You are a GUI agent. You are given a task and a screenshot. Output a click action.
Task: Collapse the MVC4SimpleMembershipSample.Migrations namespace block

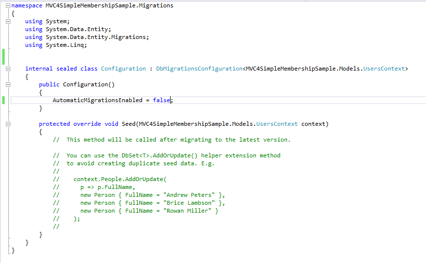(x=8, y=6)
